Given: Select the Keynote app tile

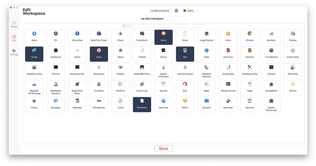Looking at the screenshot, I should 164,87.
